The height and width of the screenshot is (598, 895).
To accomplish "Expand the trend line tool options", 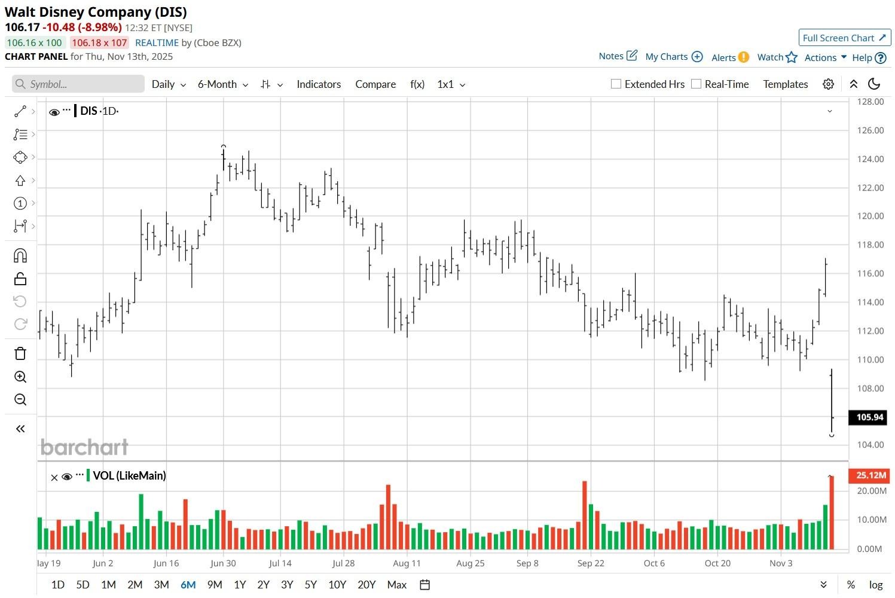I will pyautogui.click(x=33, y=111).
